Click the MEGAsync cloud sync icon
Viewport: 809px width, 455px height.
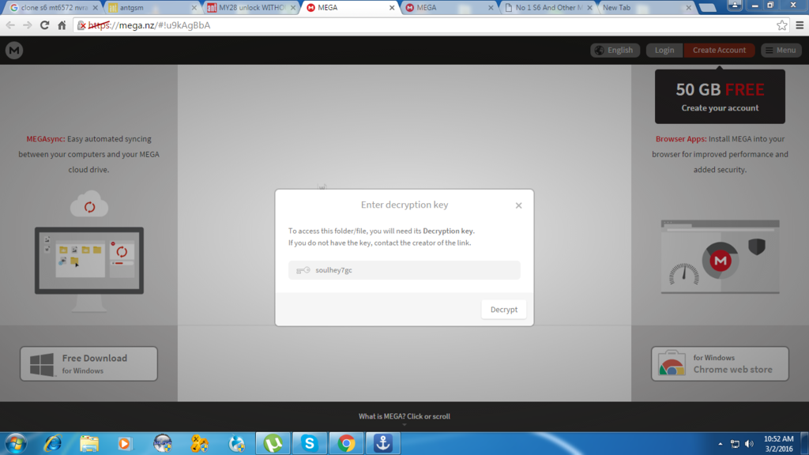(x=89, y=205)
